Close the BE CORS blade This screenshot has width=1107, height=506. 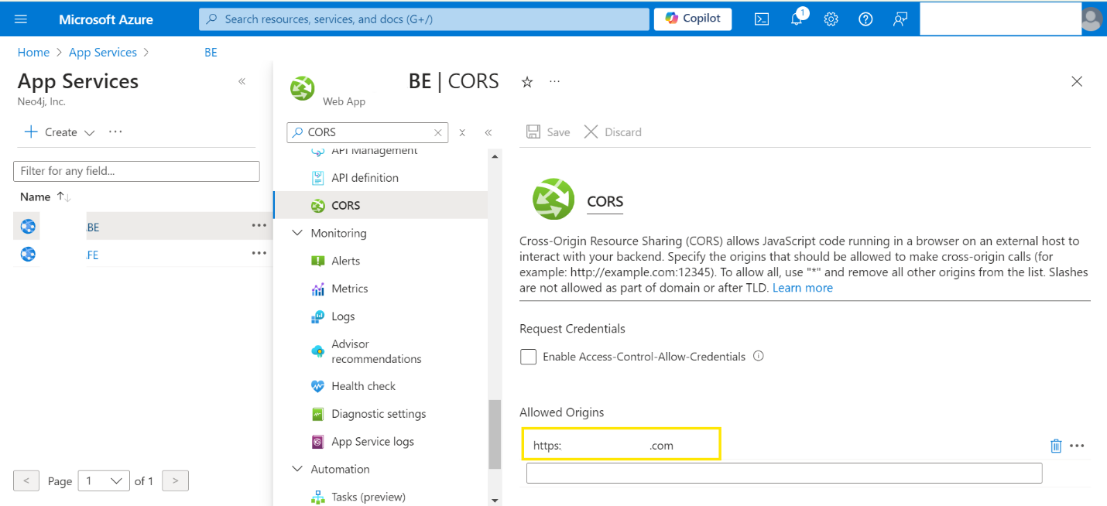[x=1077, y=81]
